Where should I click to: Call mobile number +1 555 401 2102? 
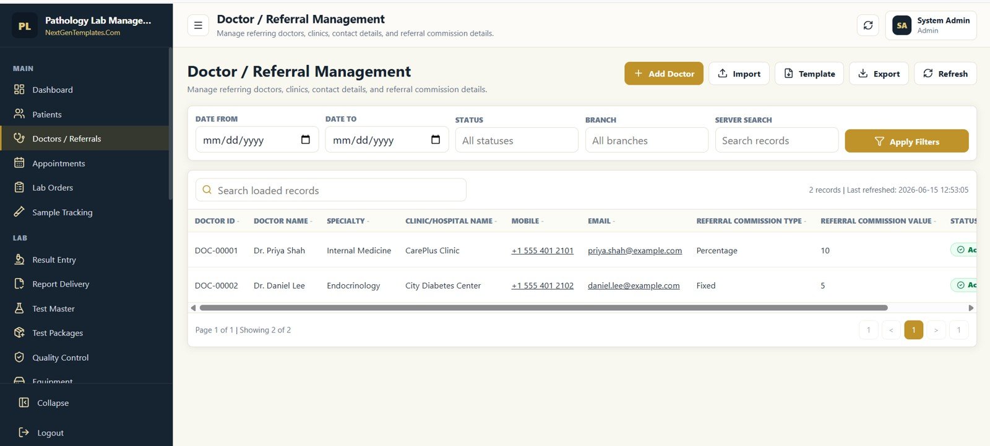543,285
